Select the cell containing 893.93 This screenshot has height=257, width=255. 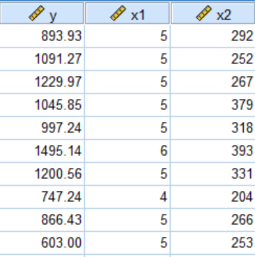[42, 36]
